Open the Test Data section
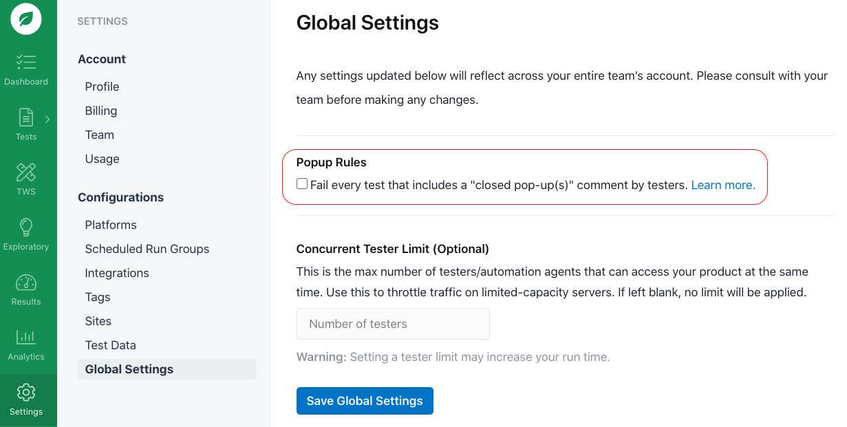Image resolution: width=847 pixels, height=427 pixels. coord(110,345)
